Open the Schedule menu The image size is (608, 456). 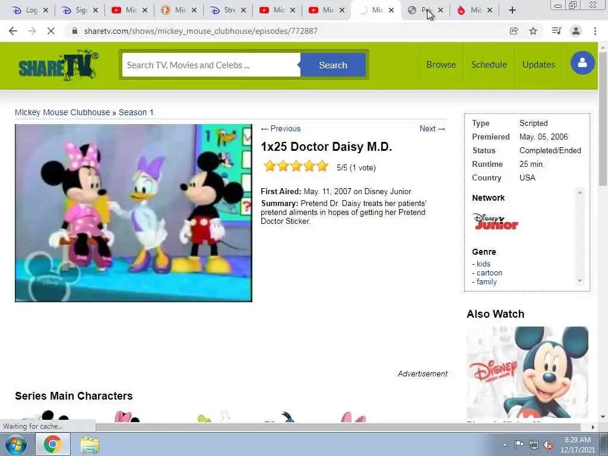pyautogui.click(x=489, y=65)
